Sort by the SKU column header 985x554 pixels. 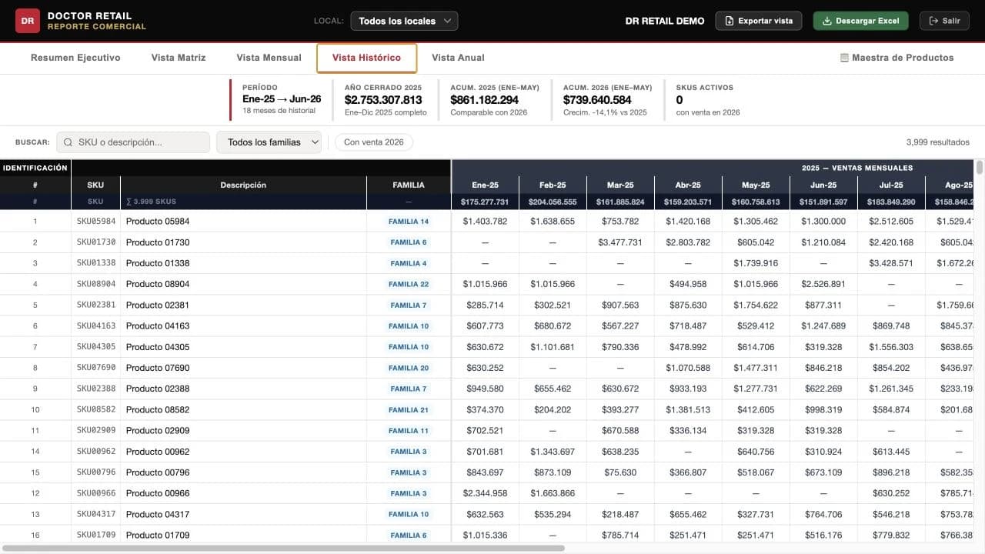tap(95, 185)
